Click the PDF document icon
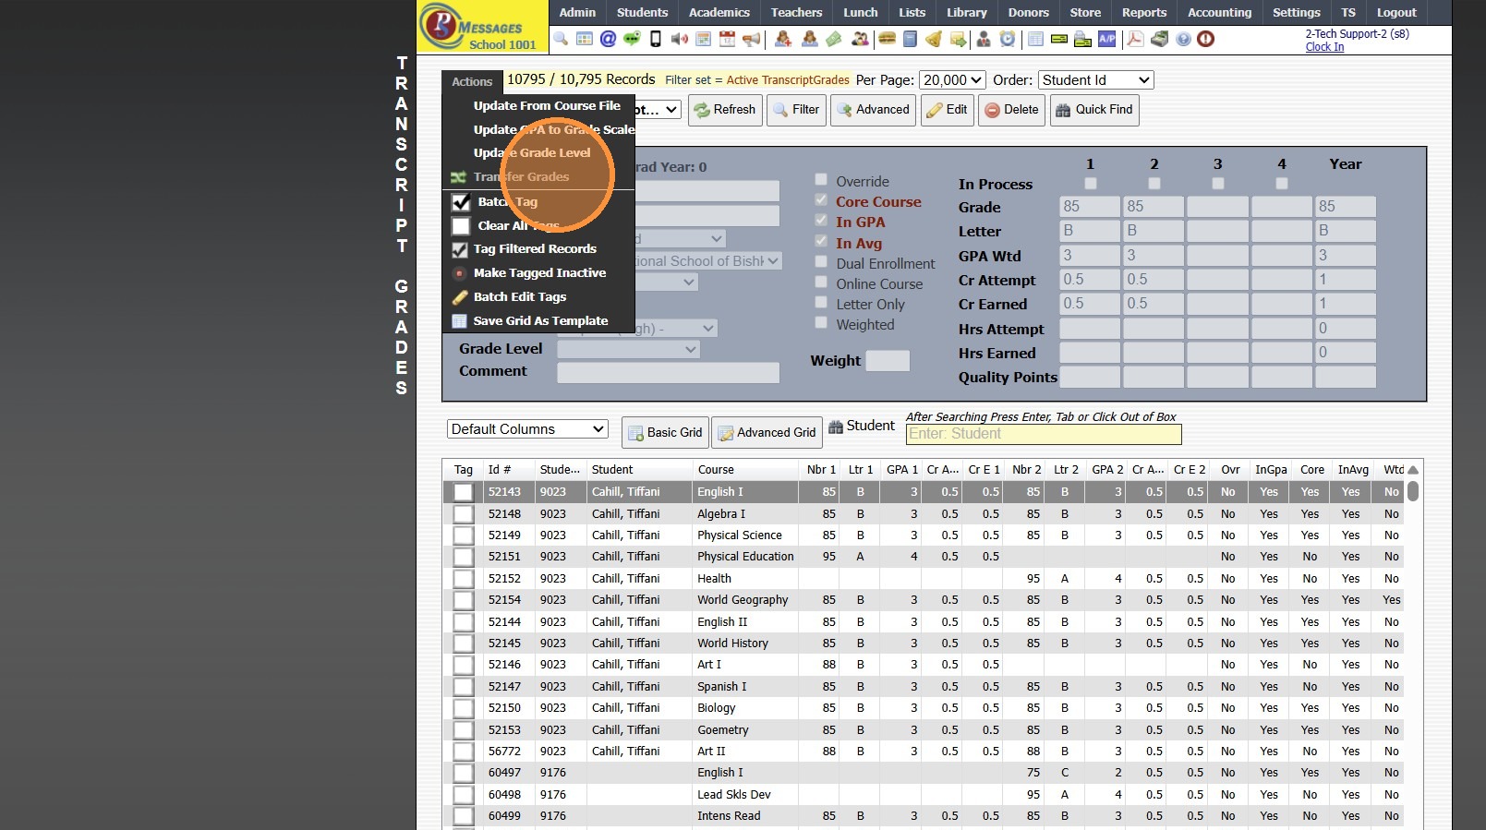This screenshot has width=1486, height=830. pyautogui.click(x=1135, y=39)
